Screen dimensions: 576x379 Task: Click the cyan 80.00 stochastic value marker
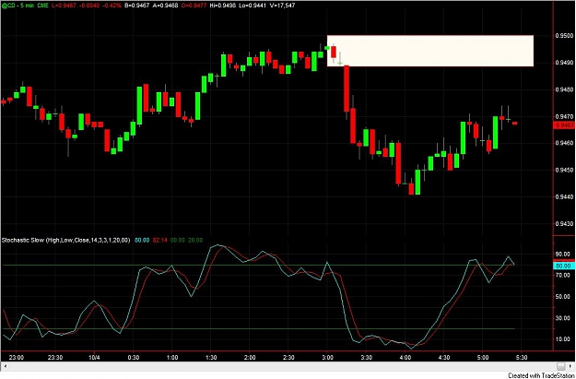564,266
